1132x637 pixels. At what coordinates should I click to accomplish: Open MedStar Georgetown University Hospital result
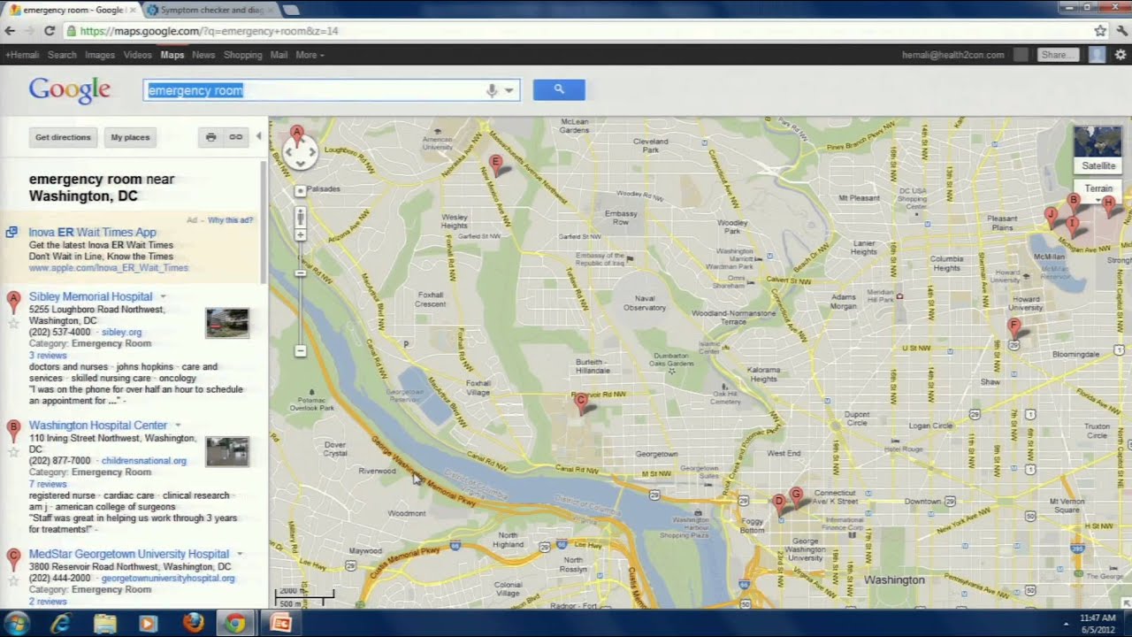click(129, 554)
